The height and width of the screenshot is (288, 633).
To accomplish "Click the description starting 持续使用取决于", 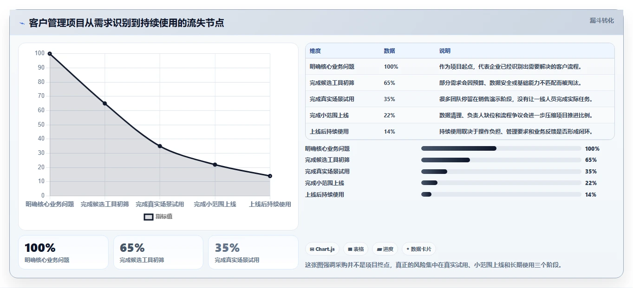I will pos(516,132).
